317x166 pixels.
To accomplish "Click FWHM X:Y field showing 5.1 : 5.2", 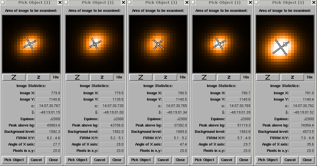I will 175,138.
